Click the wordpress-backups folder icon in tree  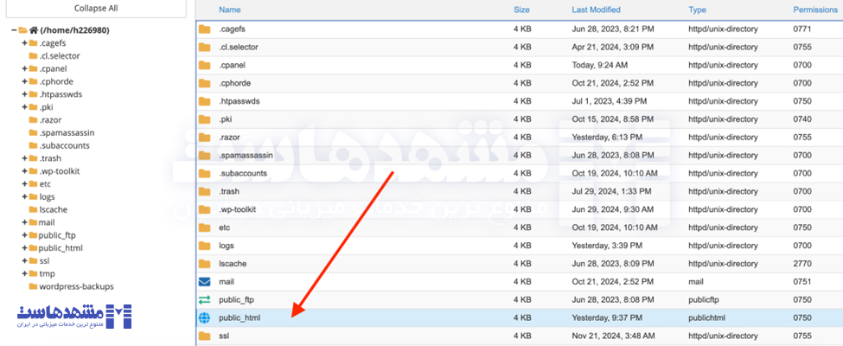tap(33, 286)
